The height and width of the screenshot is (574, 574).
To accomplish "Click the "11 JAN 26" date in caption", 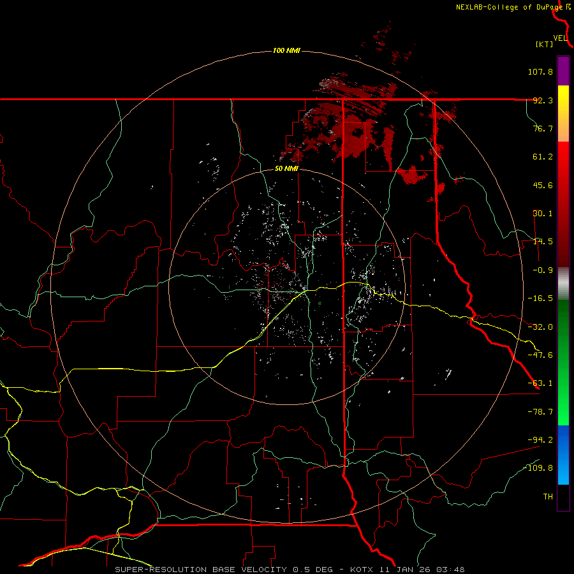I will (404, 570).
